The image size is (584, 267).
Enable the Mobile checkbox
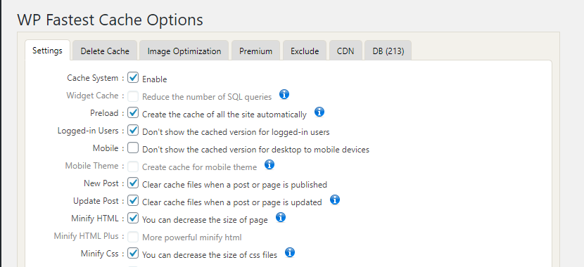[133, 148]
